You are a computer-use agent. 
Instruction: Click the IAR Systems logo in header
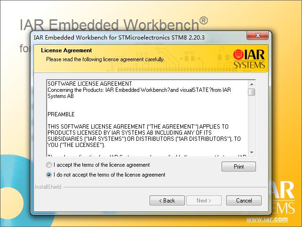coord(249,59)
